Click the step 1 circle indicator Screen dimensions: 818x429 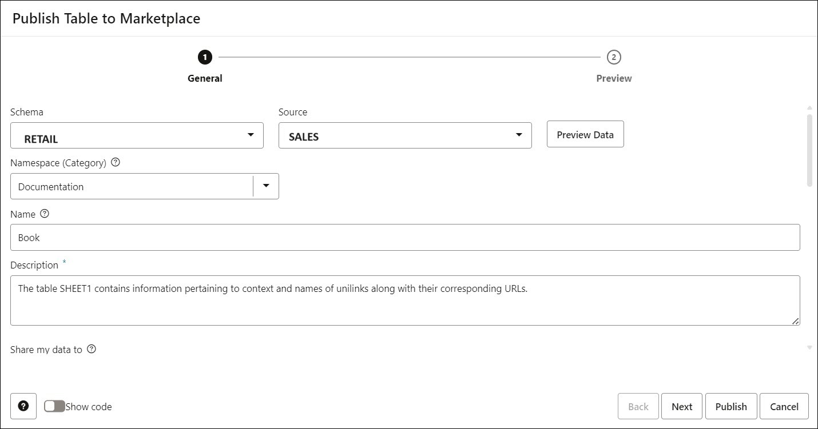click(205, 57)
